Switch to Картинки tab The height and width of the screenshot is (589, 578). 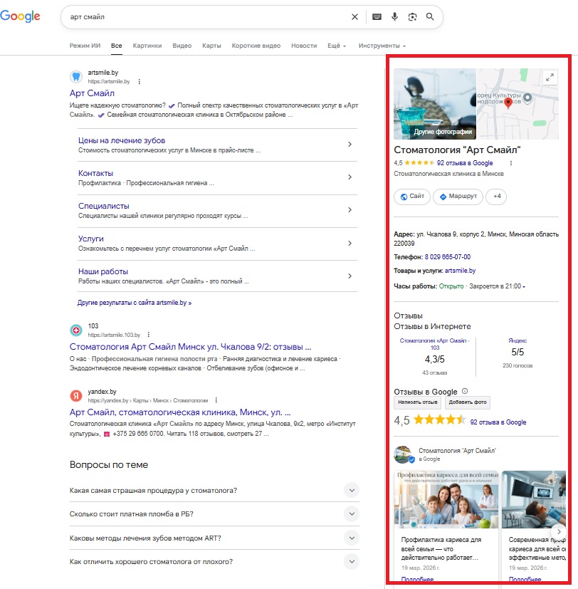147,46
